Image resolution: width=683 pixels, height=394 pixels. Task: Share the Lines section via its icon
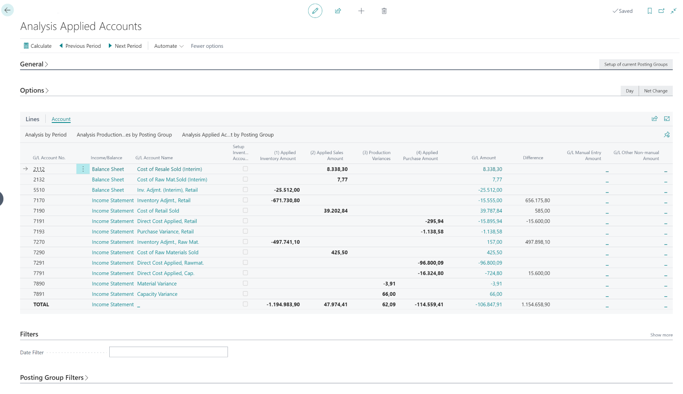click(654, 119)
